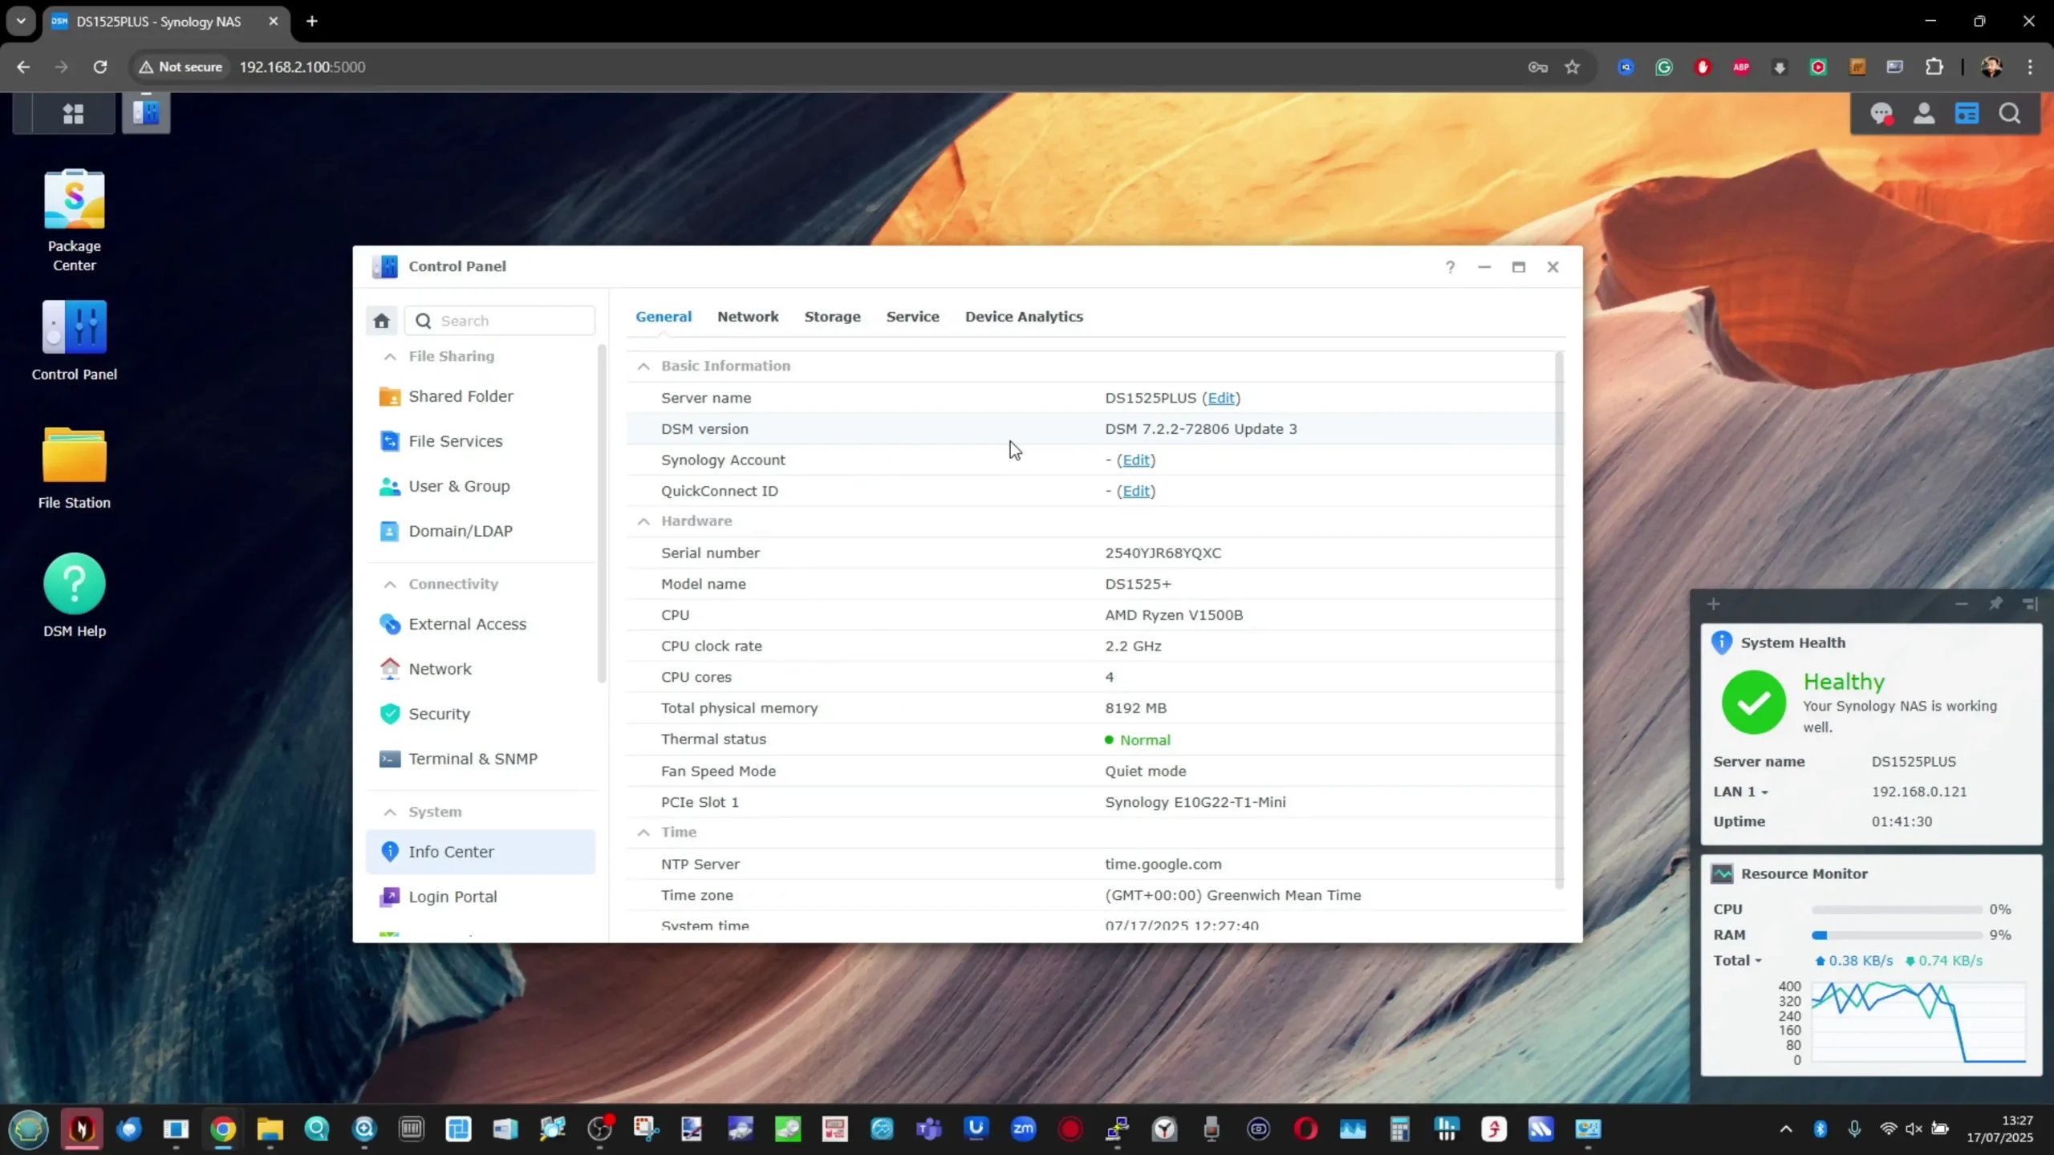The image size is (2054, 1155).
Task: Collapse the System sidebar section
Action: point(390,812)
